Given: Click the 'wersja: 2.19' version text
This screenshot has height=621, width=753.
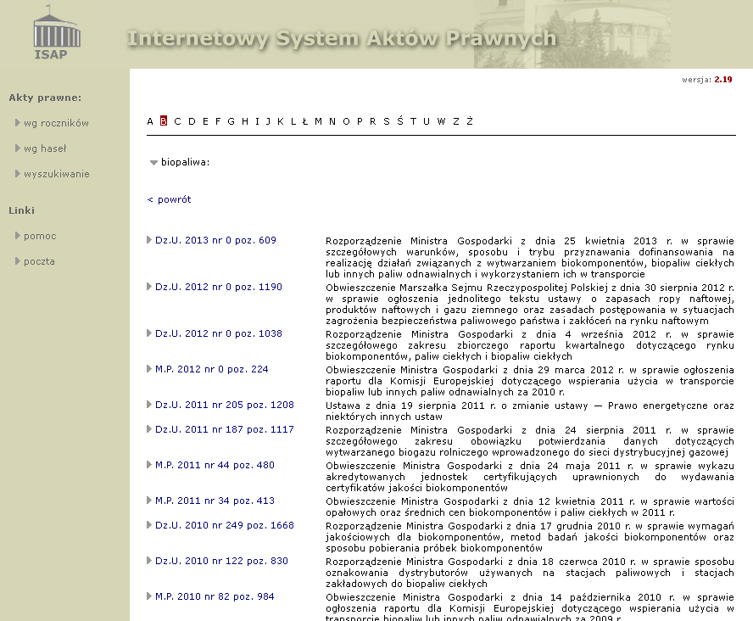Looking at the screenshot, I should [x=707, y=80].
